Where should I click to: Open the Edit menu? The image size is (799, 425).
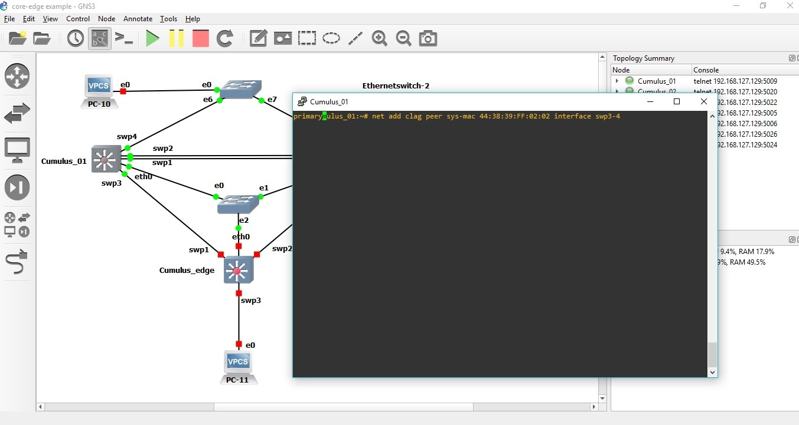[x=29, y=19]
